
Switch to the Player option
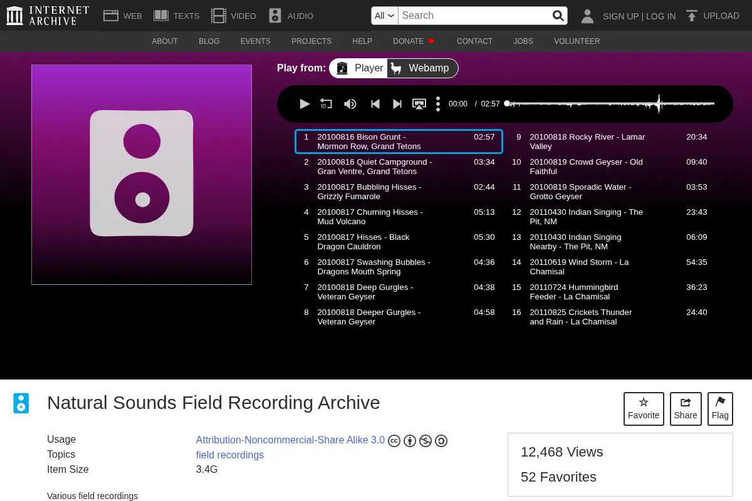click(x=359, y=68)
